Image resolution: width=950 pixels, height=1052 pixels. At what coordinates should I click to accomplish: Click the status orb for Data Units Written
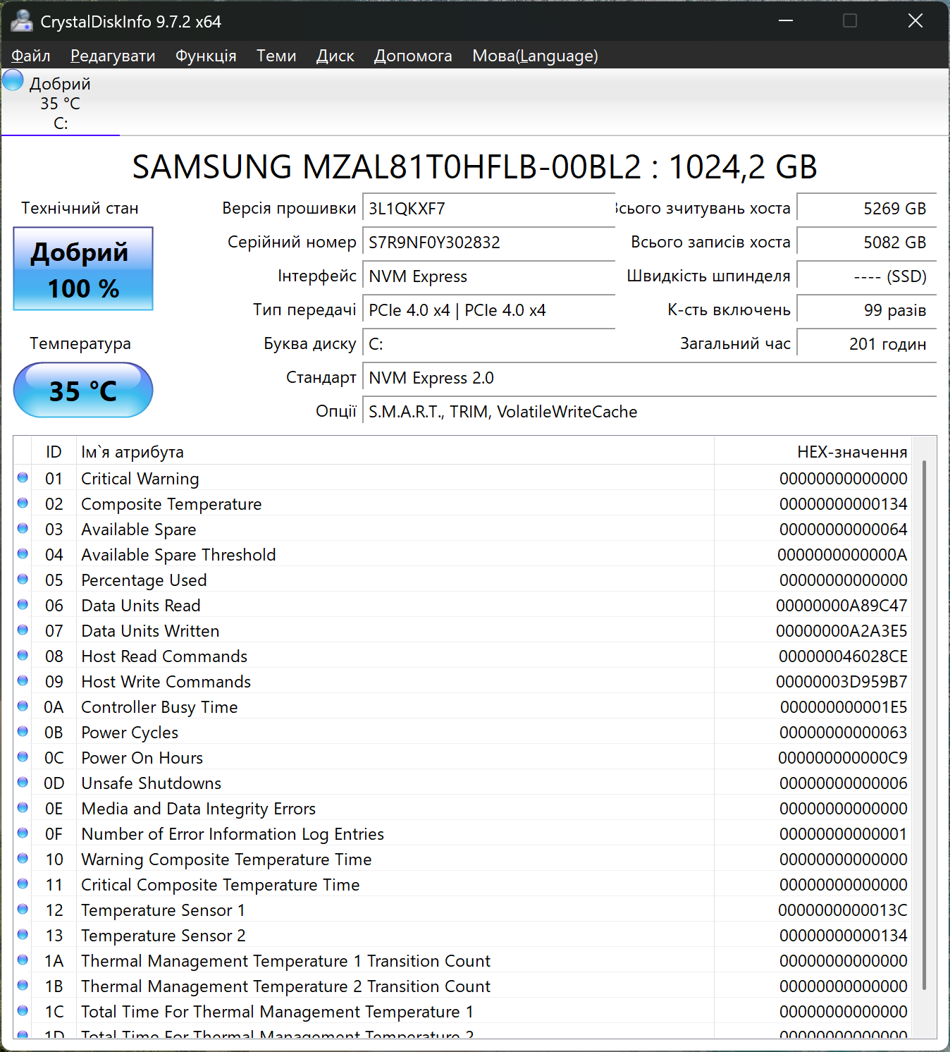(23, 630)
